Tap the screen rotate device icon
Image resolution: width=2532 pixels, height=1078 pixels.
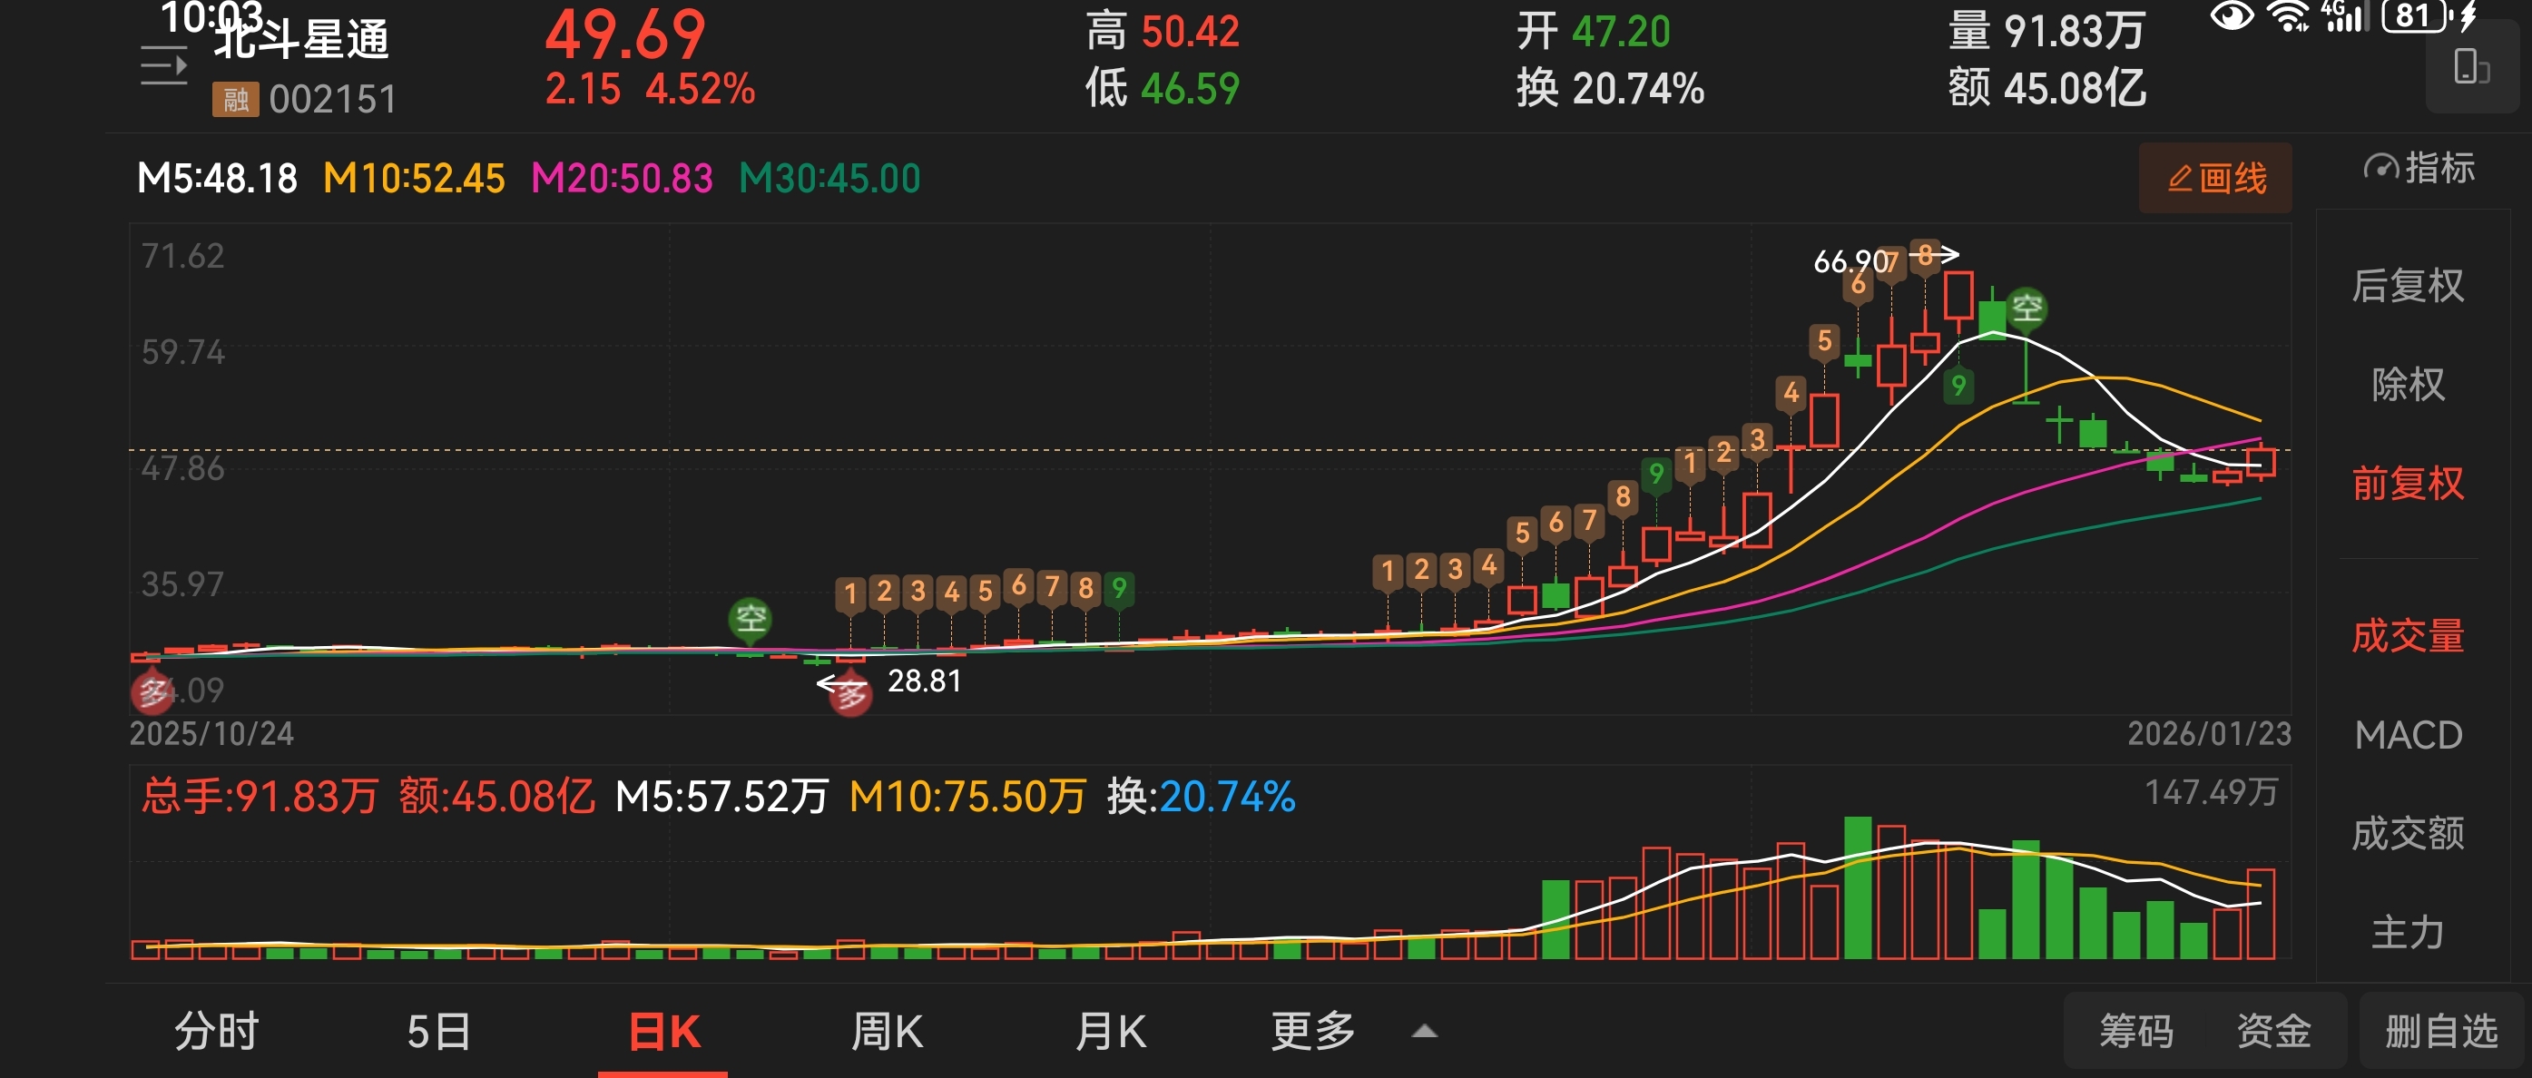[x=2470, y=69]
